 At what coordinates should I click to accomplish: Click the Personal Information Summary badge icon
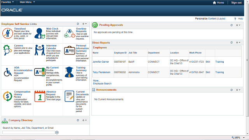[70, 50]
